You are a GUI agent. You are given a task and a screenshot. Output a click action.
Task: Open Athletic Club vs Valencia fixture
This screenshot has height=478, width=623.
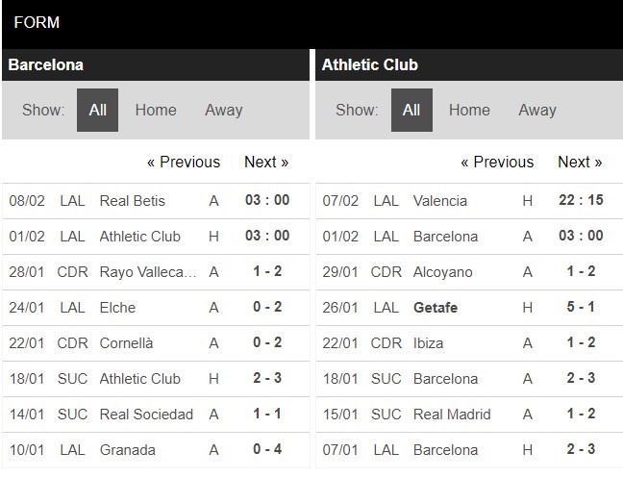coord(439,200)
